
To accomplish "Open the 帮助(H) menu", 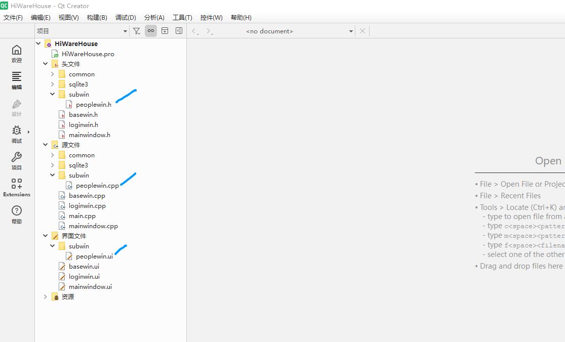I will pos(241,17).
